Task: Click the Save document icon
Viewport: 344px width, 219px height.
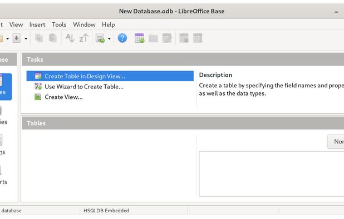Action: coord(17,38)
